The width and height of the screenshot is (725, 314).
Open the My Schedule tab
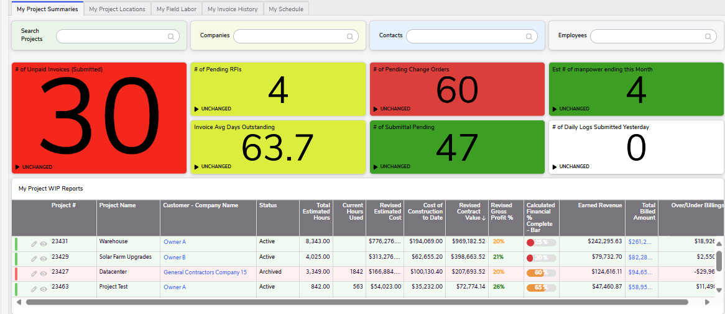point(286,9)
